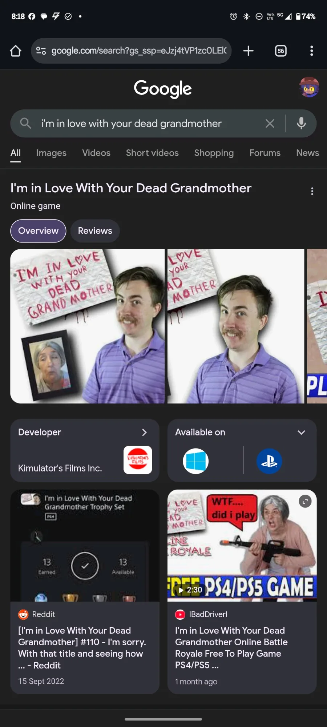
Task: Open second game cover image
Action: point(236,326)
